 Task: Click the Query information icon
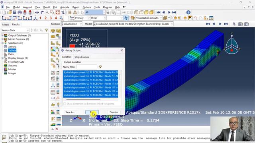pyautogui.click(x=188, y=12)
